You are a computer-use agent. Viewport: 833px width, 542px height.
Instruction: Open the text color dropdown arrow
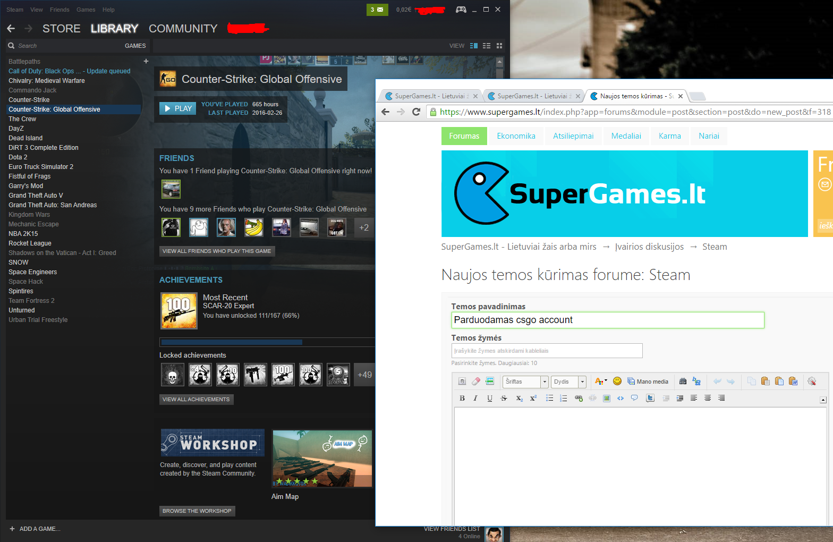point(606,380)
